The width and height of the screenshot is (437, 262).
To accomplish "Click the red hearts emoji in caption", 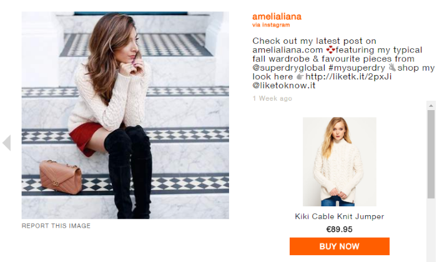I will coord(330,49).
